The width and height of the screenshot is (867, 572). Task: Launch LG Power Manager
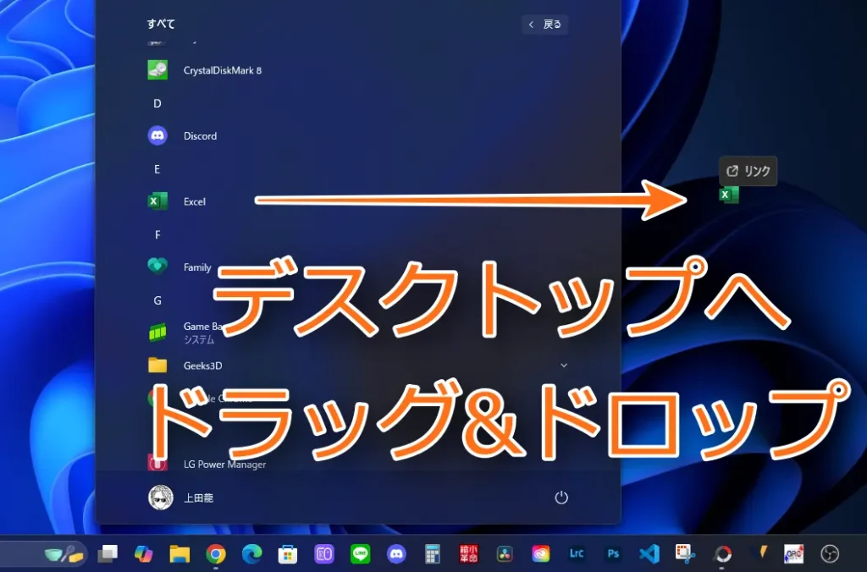[207, 465]
